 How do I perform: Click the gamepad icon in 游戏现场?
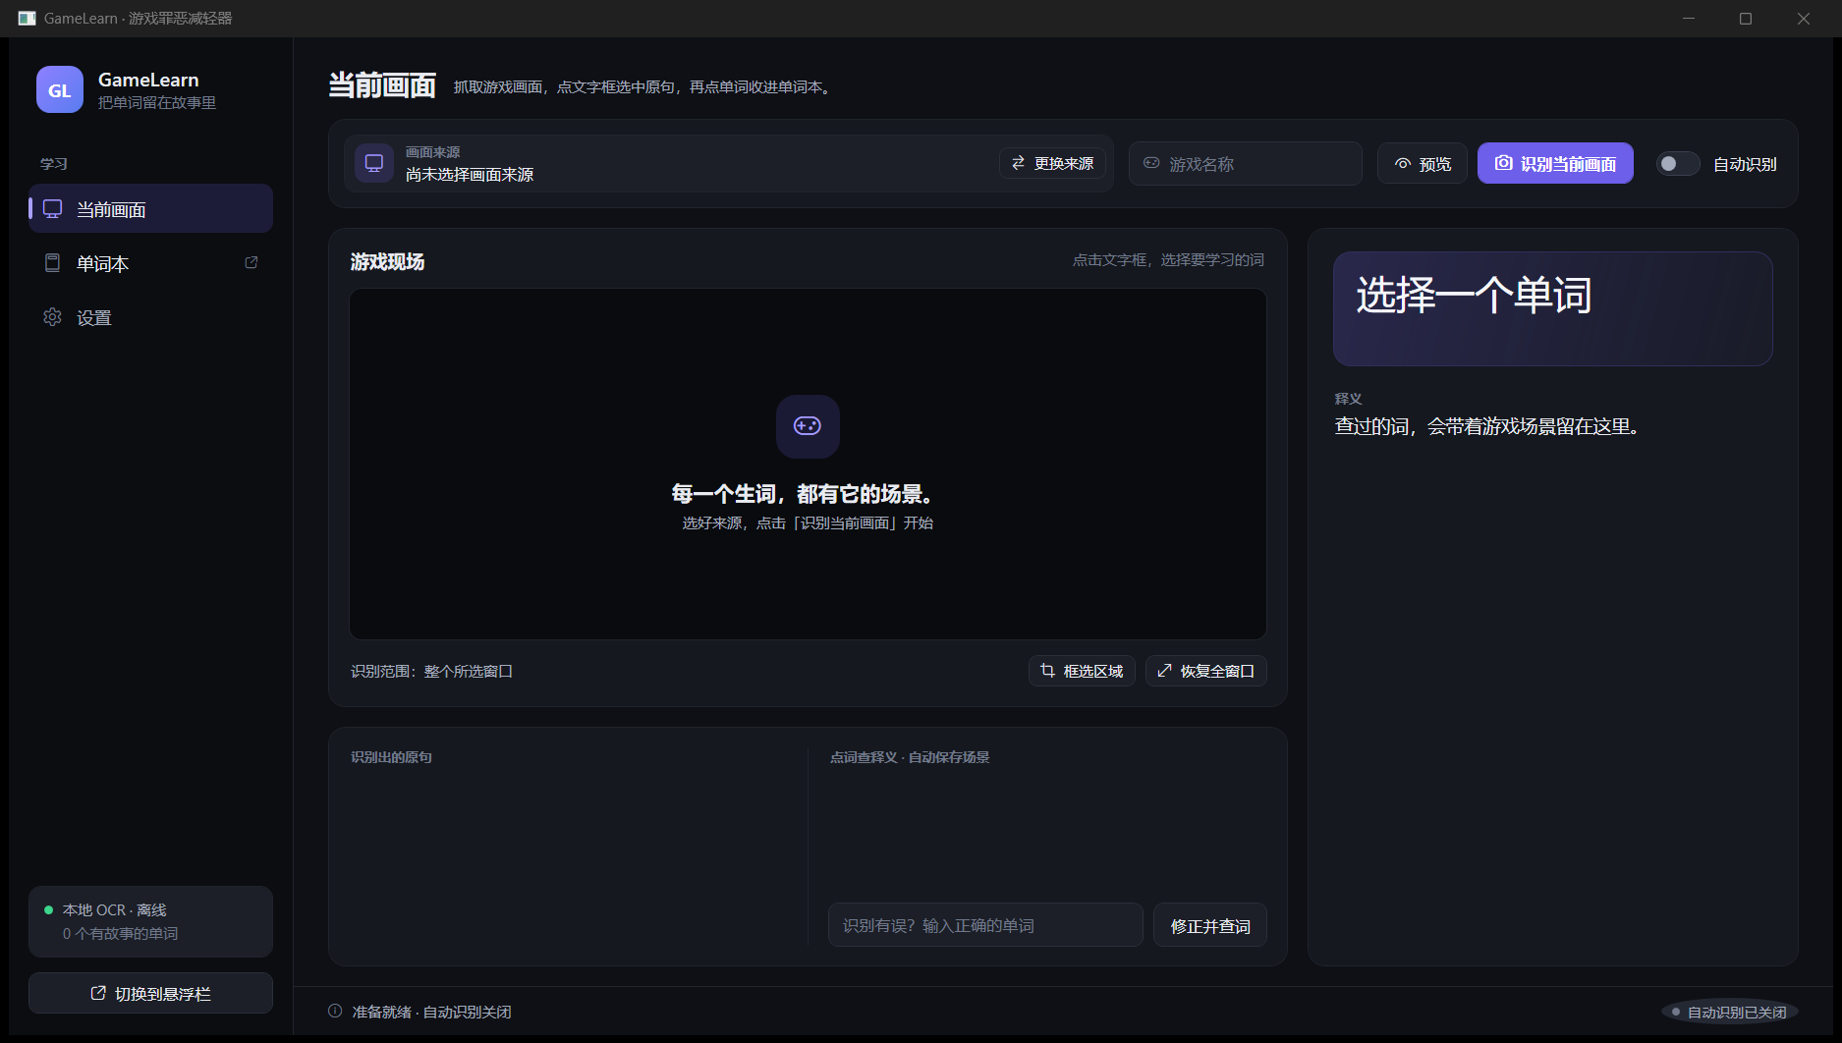point(808,426)
